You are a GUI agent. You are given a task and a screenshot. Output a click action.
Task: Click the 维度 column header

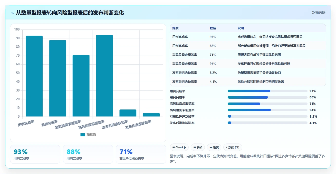coord(176,28)
